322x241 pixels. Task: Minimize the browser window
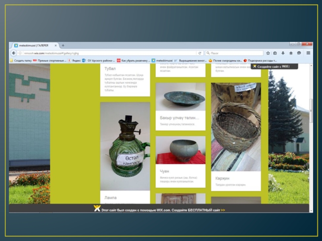pyautogui.click(x=293, y=44)
